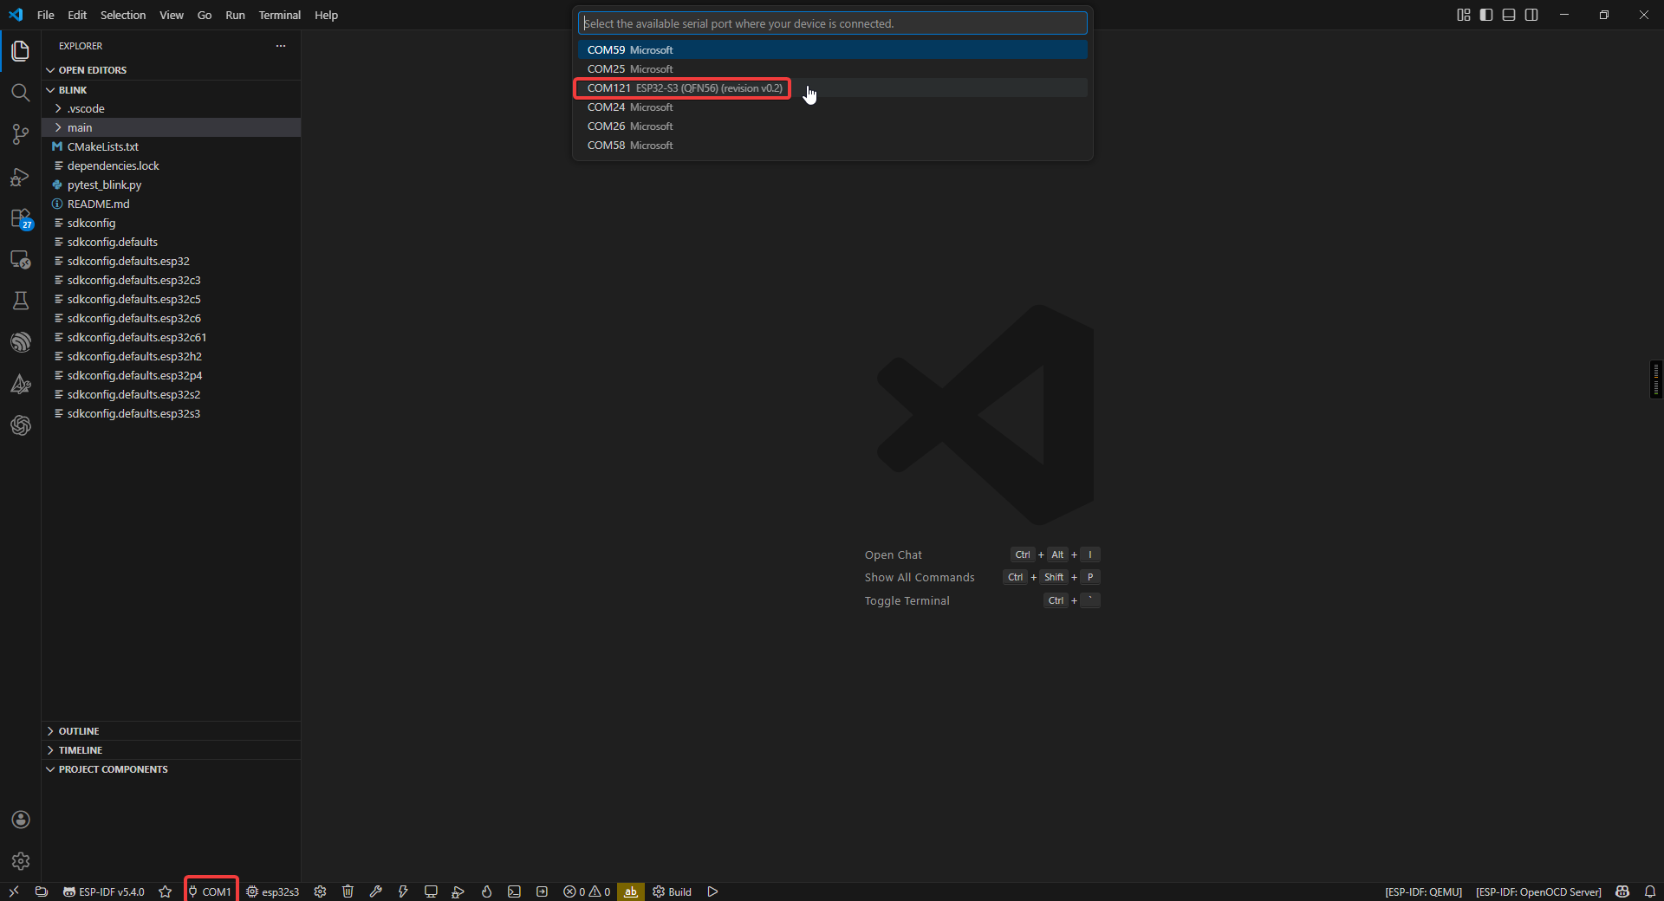Click the build, flash and monitor flame icon
The height and width of the screenshot is (901, 1664).
tap(486, 891)
